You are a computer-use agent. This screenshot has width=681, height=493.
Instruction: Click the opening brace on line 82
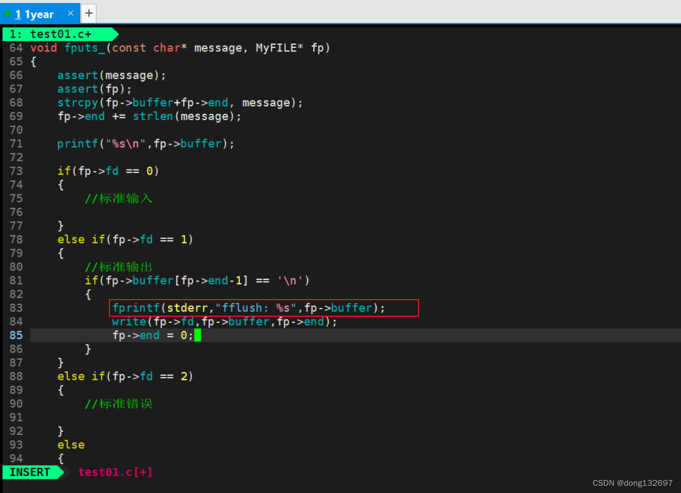point(88,294)
